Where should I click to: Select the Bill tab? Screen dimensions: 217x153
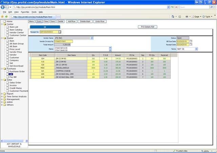pos(45,27)
